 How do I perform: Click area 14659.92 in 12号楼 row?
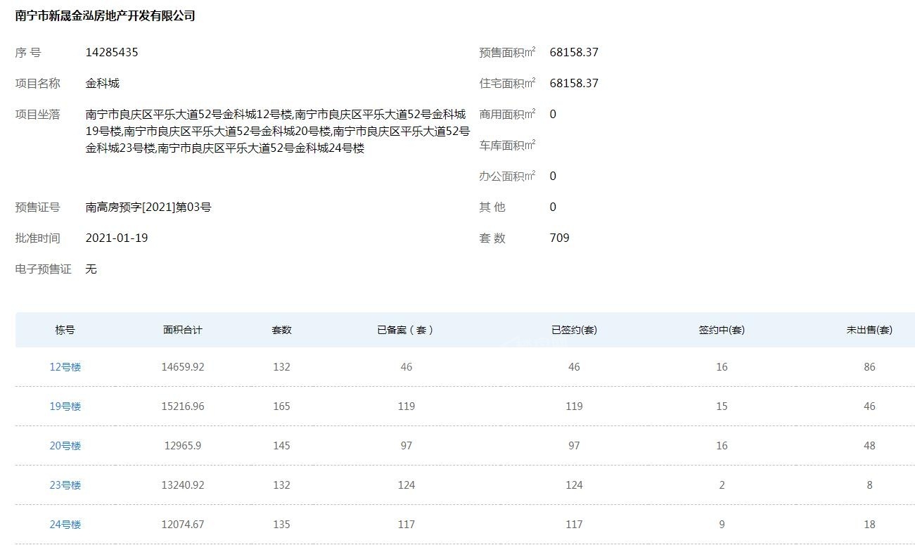coord(183,367)
